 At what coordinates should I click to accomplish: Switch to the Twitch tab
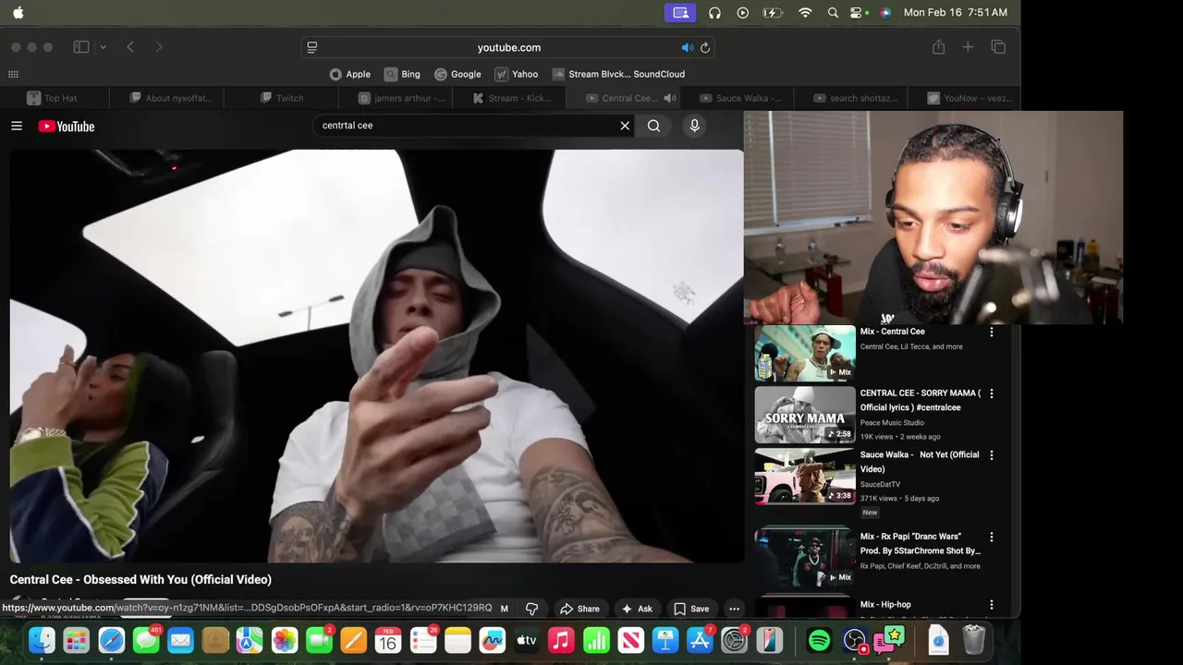(x=281, y=98)
